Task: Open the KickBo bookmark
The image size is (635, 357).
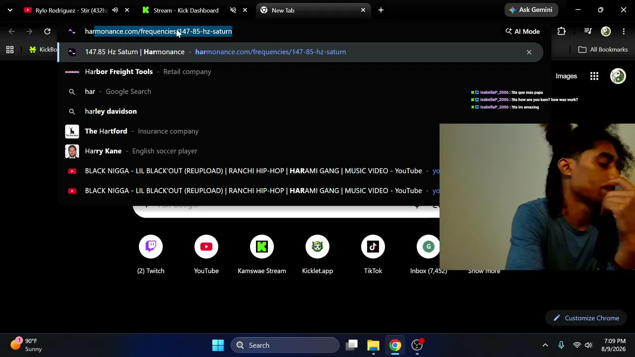Action: click(x=43, y=50)
